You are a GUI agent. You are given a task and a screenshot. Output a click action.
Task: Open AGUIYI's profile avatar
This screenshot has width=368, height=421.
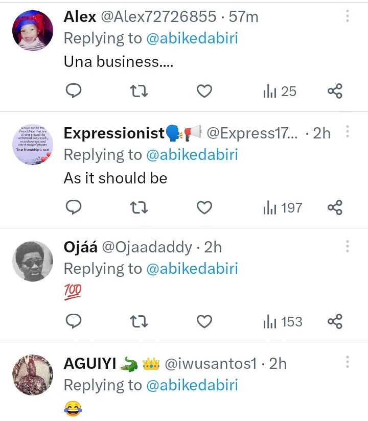click(x=33, y=376)
